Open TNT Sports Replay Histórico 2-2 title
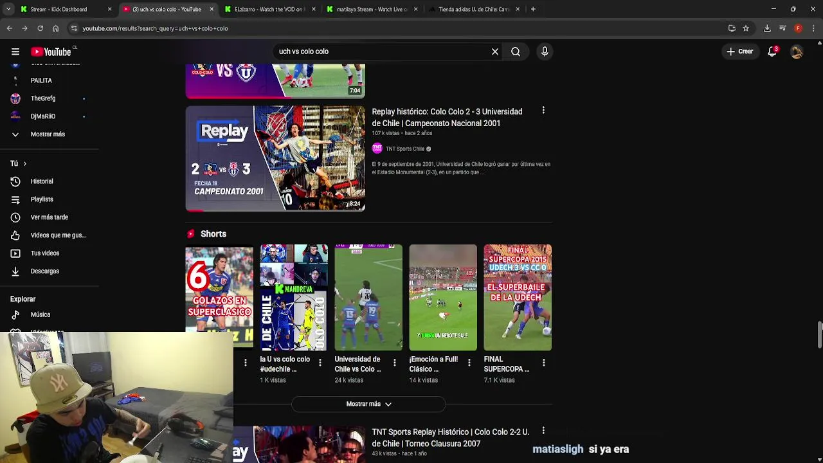This screenshot has width=823, height=463. (x=450, y=437)
